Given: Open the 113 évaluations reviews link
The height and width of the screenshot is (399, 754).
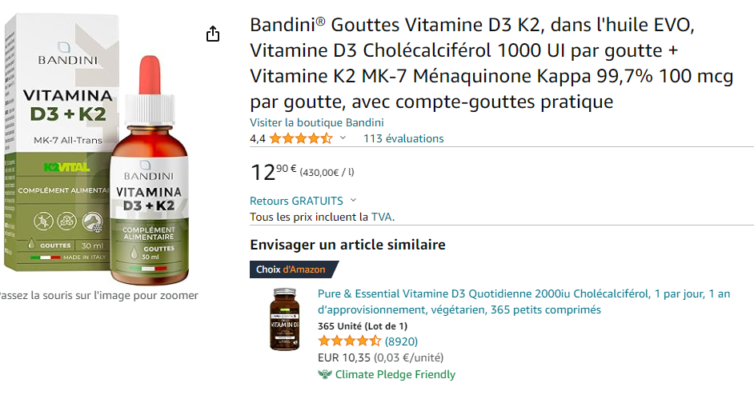Looking at the screenshot, I should (403, 139).
